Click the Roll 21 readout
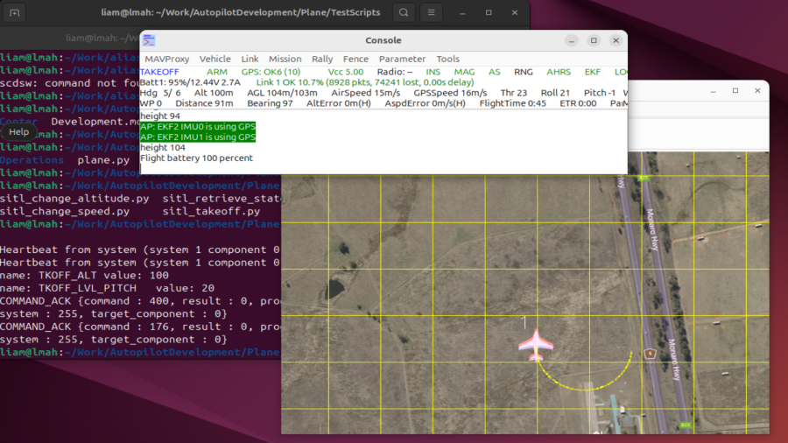Image resolution: width=788 pixels, height=443 pixels. click(x=555, y=93)
